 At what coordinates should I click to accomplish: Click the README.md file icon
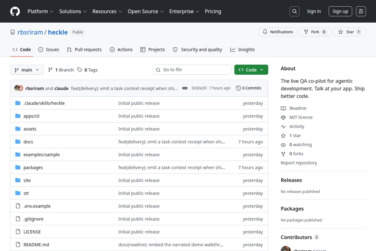click(18, 245)
